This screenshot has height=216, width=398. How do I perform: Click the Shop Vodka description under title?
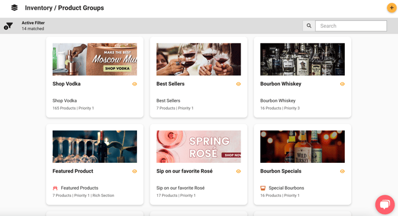pos(64,100)
